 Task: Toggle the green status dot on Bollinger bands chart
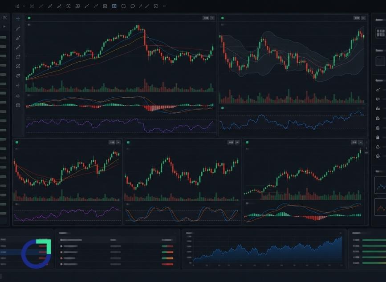(223, 18)
